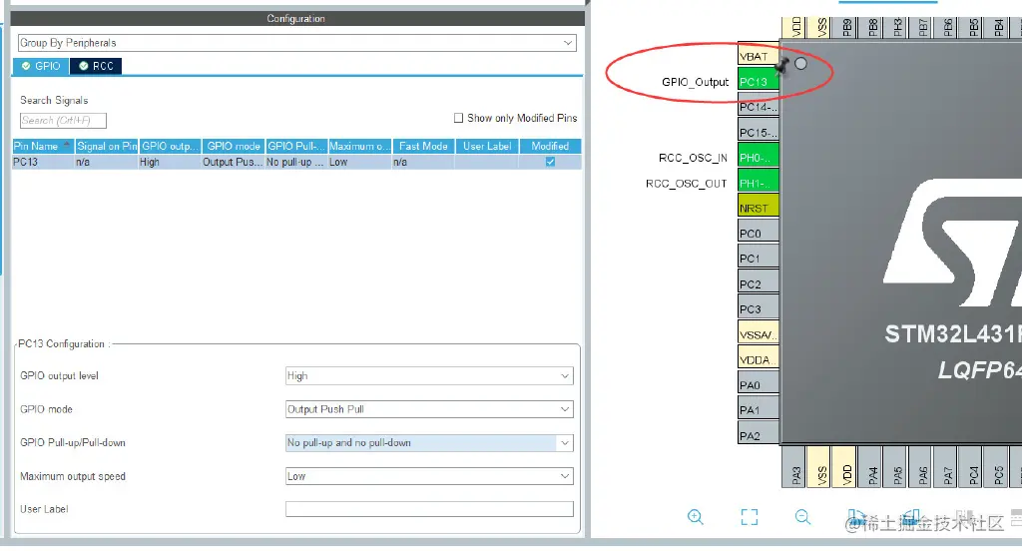Click the Output Pus... cell in PC13 row
1022x551 pixels.
(234, 162)
